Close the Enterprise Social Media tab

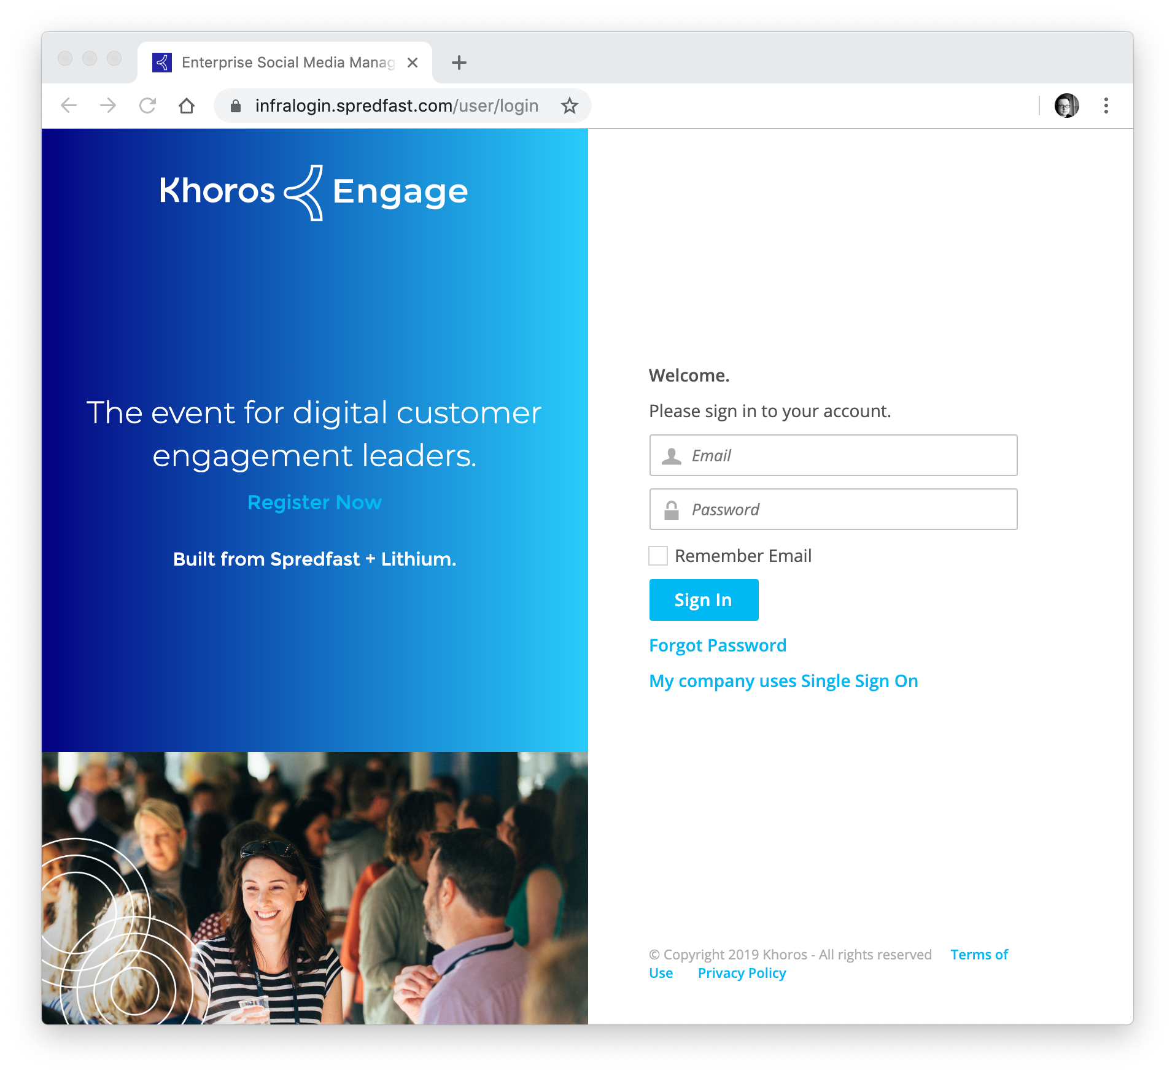tap(413, 63)
